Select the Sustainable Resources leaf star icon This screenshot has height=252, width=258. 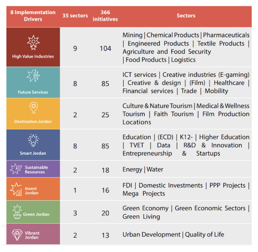(16, 169)
